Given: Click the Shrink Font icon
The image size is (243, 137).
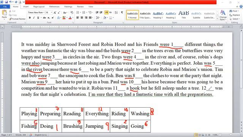Looking at the screenshot, I should tap(59, 13).
